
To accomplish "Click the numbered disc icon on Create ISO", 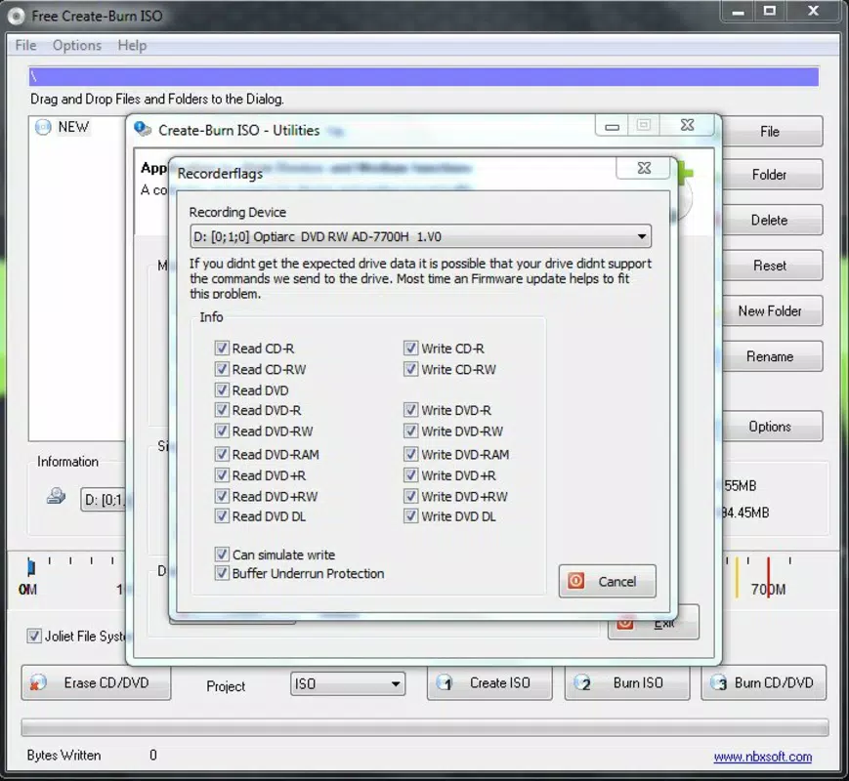I will point(444,683).
